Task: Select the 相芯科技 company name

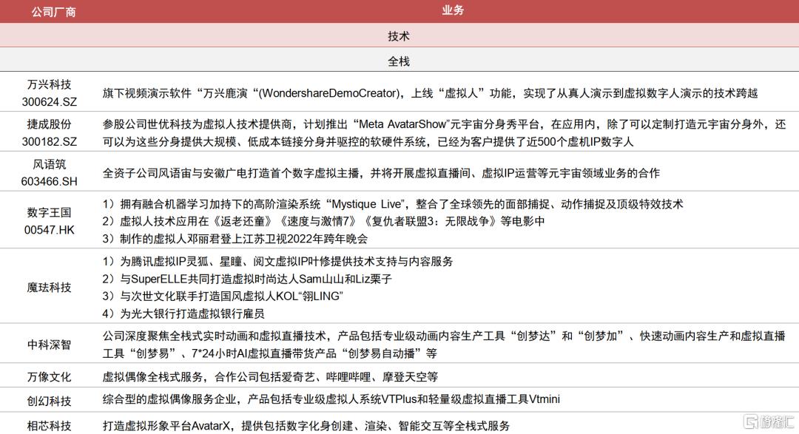Action: pyautogui.click(x=50, y=425)
